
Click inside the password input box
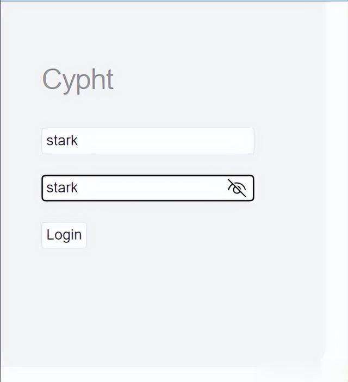(x=148, y=188)
